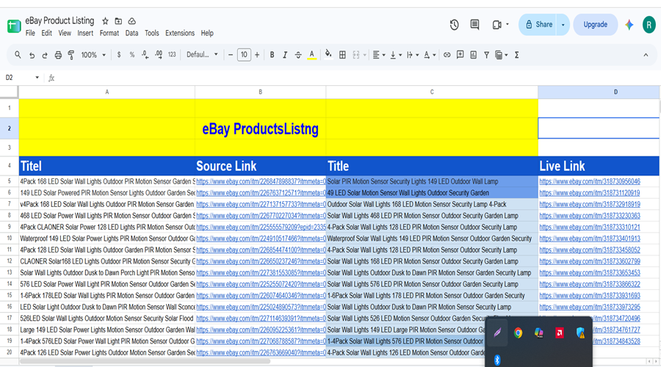
Task: Open the Share options arrow
Action: coord(563,25)
